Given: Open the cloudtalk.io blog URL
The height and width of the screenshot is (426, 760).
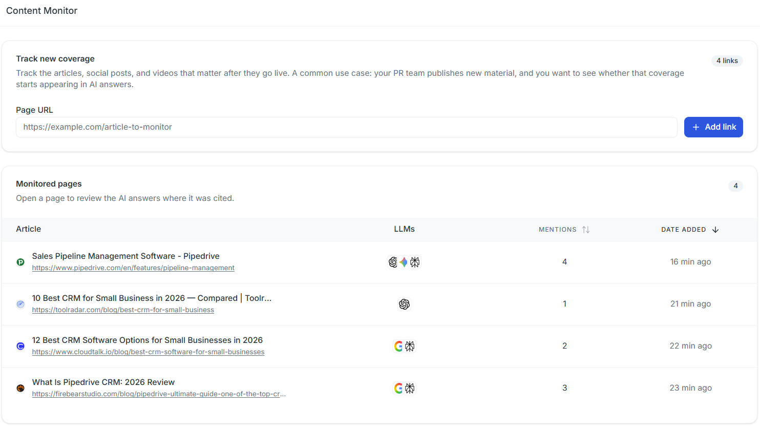Looking at the screenshot, I should [x=149, y=352].
